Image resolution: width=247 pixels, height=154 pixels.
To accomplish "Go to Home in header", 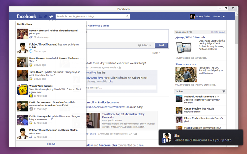I will (x=216, y=16).
